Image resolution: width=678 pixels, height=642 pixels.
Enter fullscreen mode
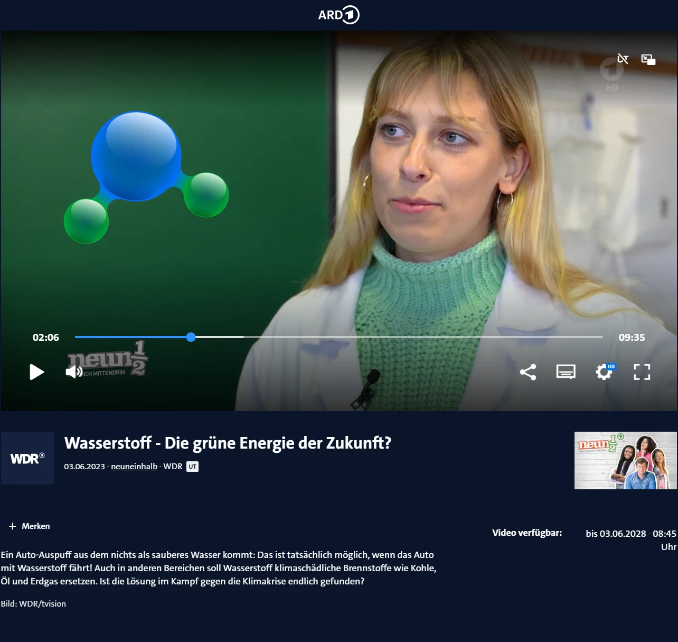642,372
